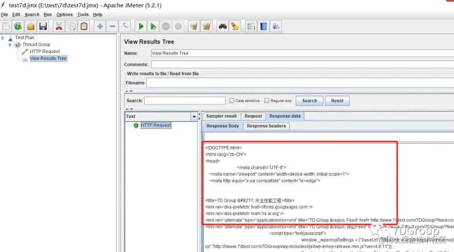Click the '<title>7D Group' response line

click(x=250, y=200)
